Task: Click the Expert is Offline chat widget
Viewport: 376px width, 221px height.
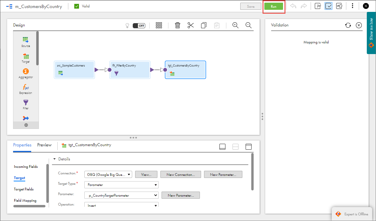Action: [x=352, y=214]
